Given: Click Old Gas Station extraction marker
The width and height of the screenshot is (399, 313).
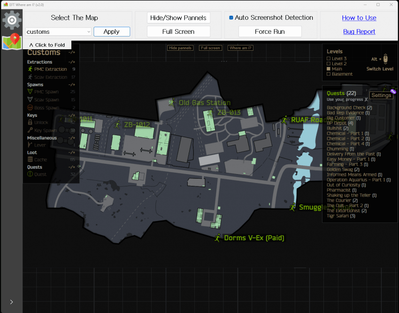Looking at the screenshot, I should click(172, 103).
